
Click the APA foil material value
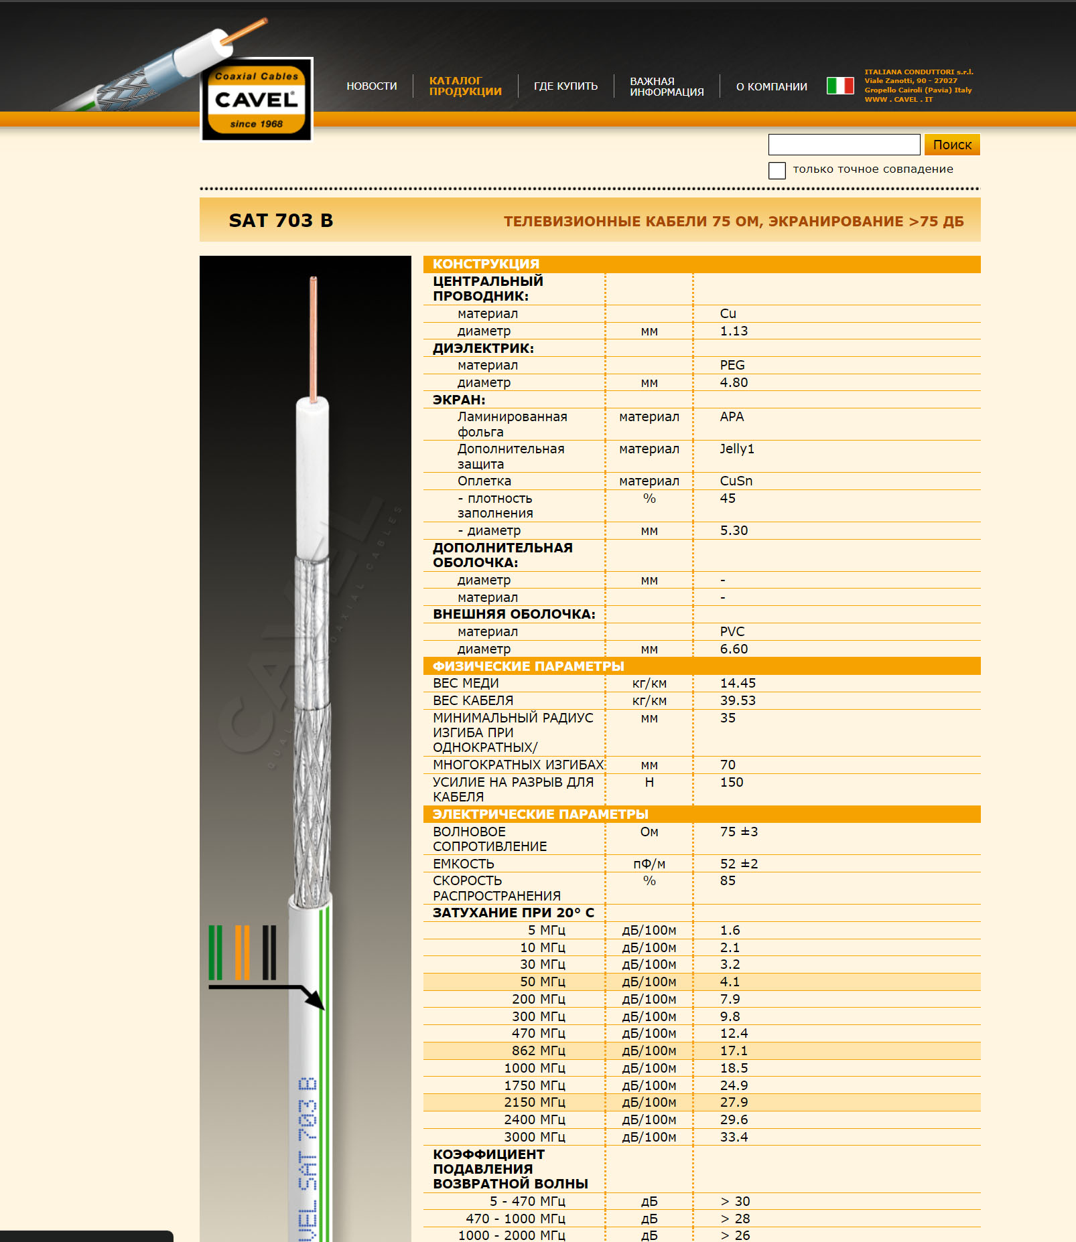pyautogui.click(x=732, y=416)
